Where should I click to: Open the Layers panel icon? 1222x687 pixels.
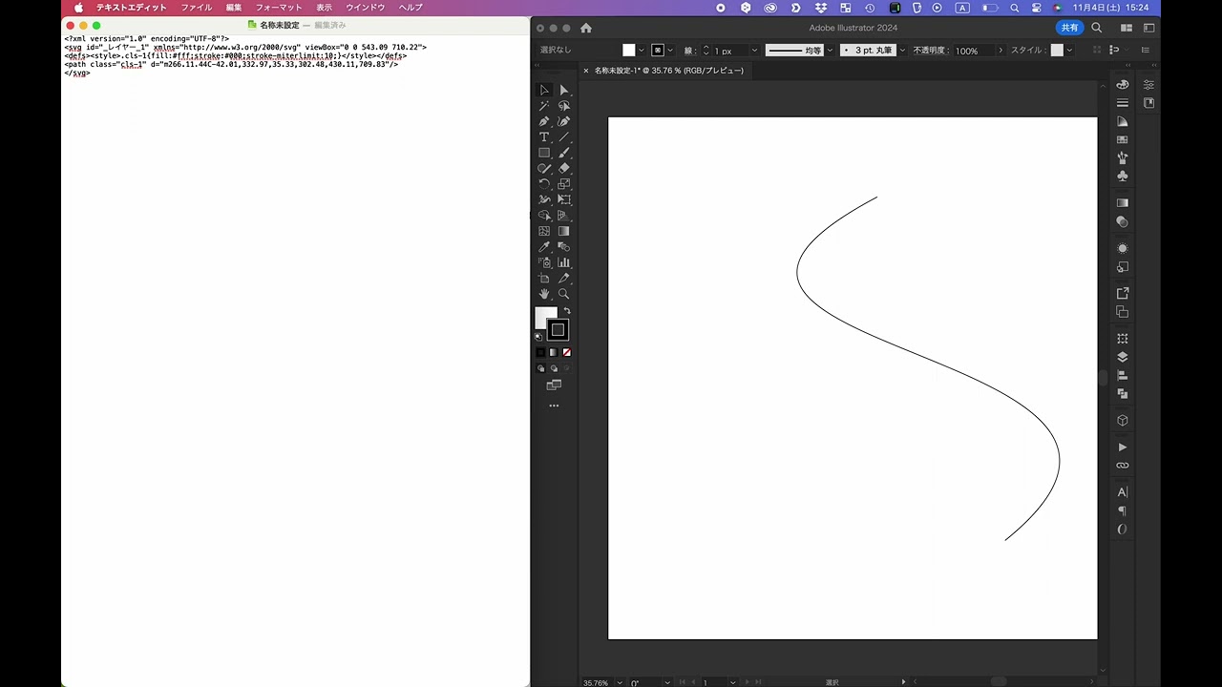pyautogui.click(x=1123, y=357)
